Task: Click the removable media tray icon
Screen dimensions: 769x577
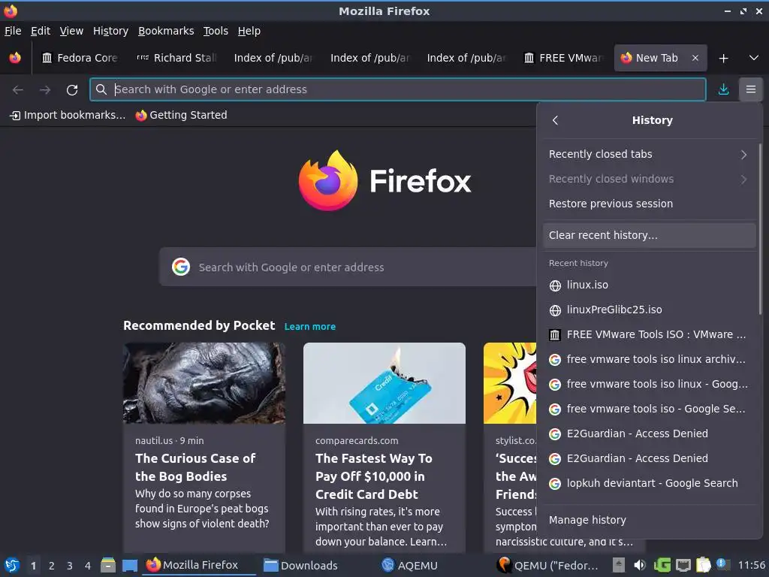Action: [x=619, y=565]
